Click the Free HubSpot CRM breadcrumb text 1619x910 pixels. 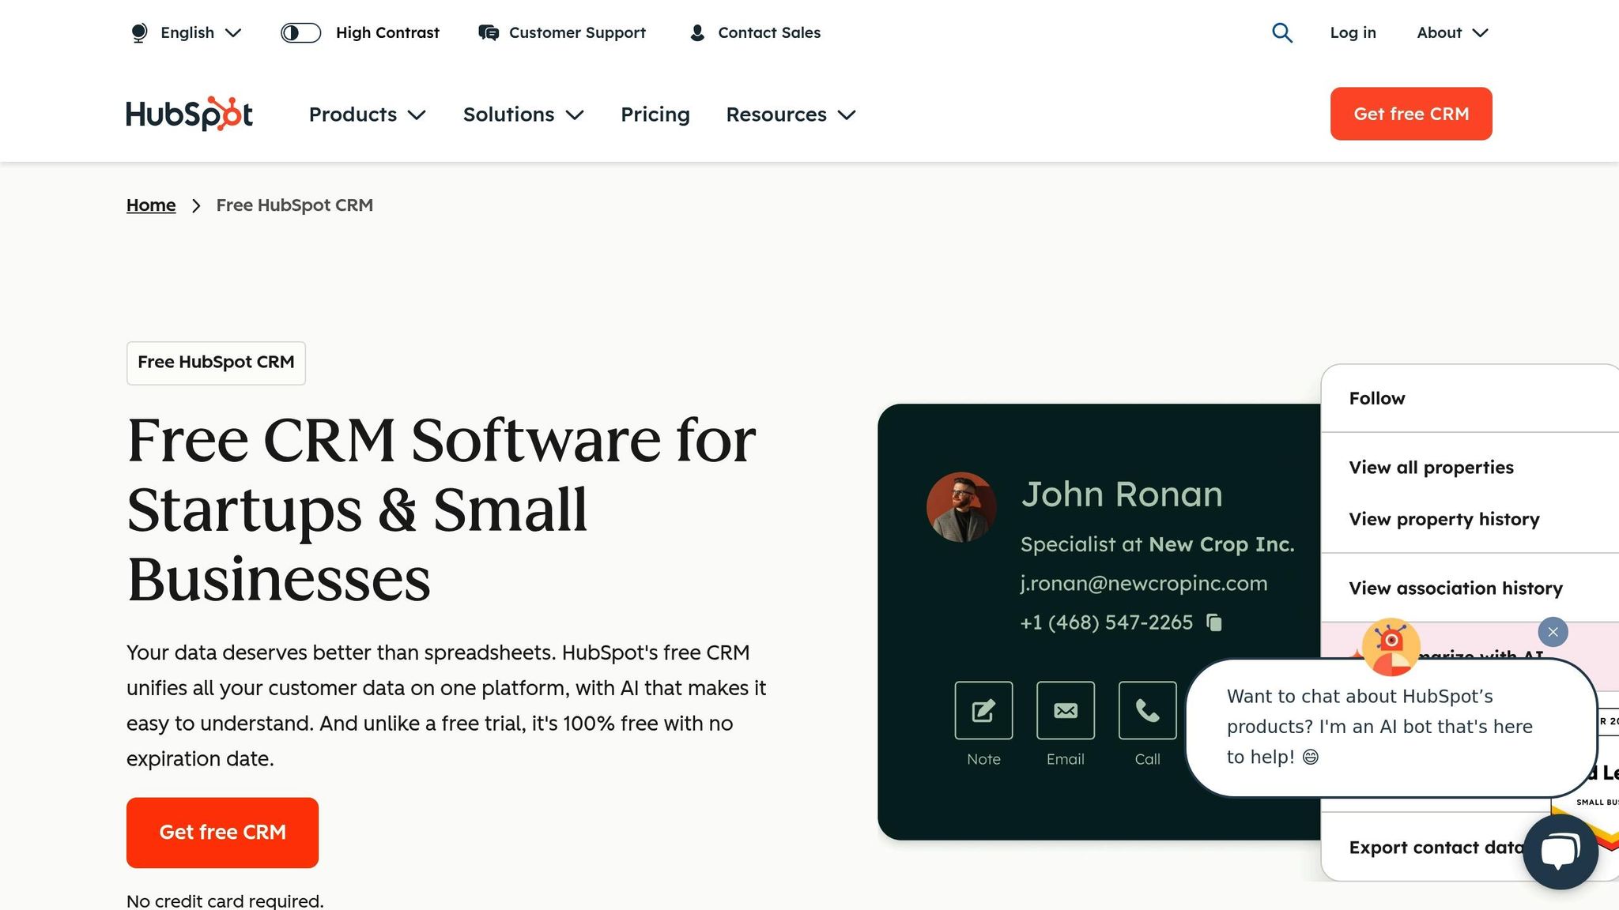[x=295, y=205]
